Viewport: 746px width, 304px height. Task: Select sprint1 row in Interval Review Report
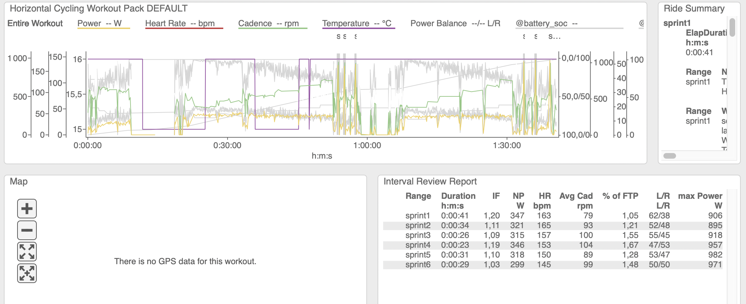[x=418, y=216]
